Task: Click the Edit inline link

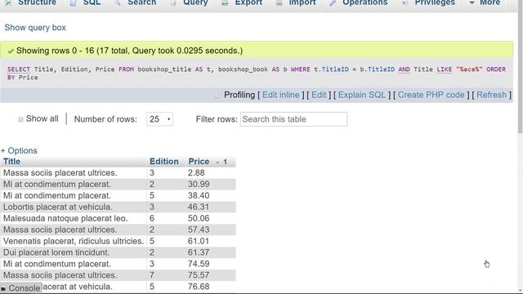Action: [x=281, y=95]
